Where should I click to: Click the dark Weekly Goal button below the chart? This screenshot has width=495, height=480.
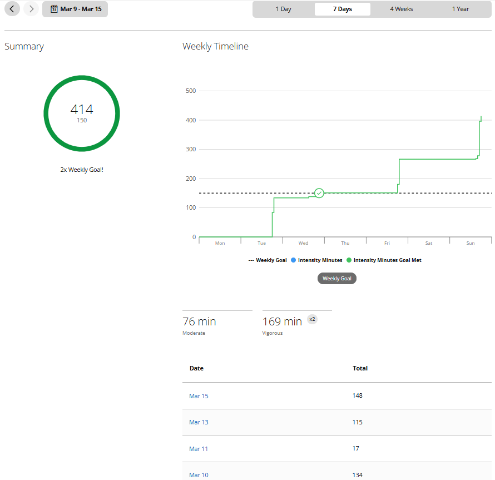coord(336,278)
